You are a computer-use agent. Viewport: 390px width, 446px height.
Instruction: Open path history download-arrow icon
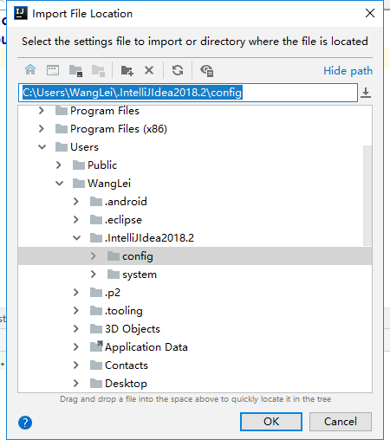tap(366, 93)
